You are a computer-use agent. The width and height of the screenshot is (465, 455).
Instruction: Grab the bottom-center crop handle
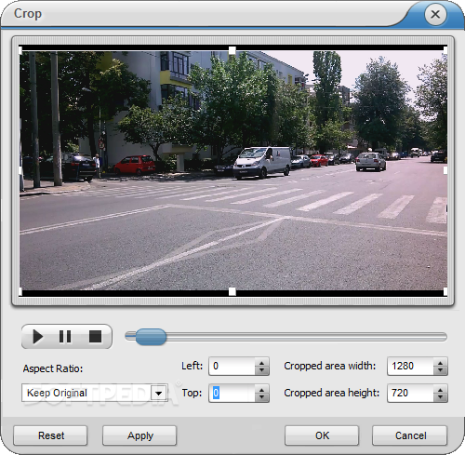tap(232, 291)
